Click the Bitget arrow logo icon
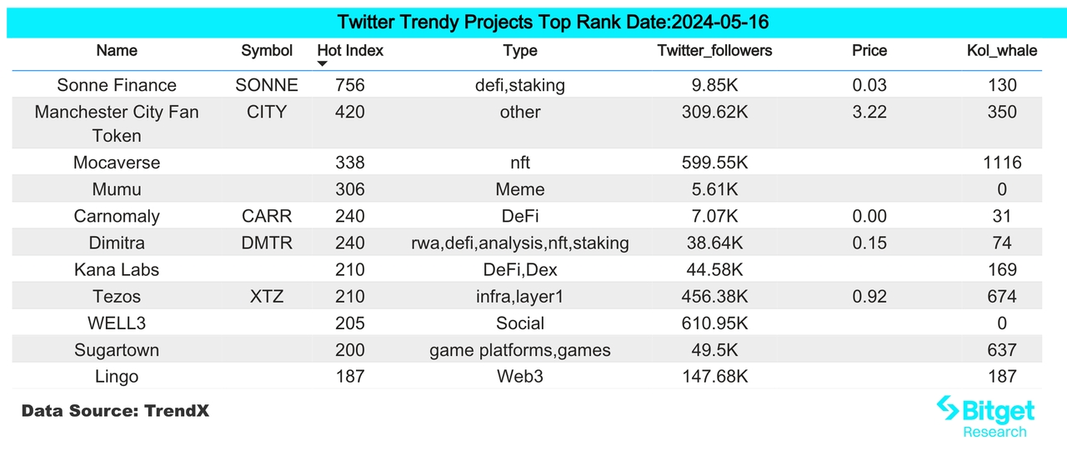 [x=948, y=408]
